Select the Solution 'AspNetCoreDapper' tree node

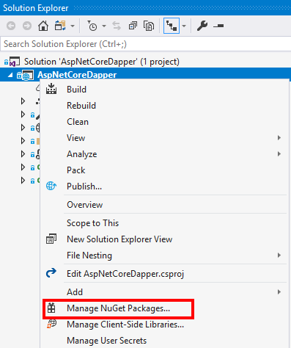pyautogui.click(x=101, y=62)
